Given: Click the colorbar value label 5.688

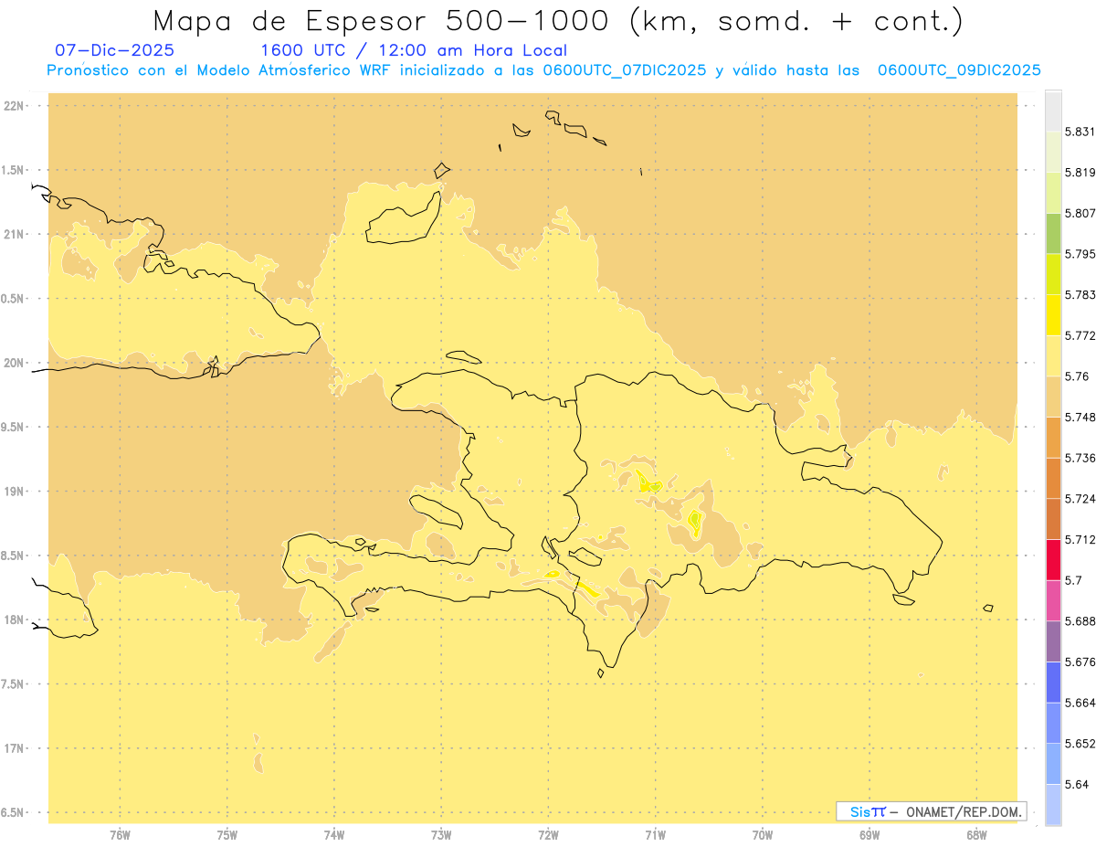Looking at the screenshot, I should click(1080, 621).
